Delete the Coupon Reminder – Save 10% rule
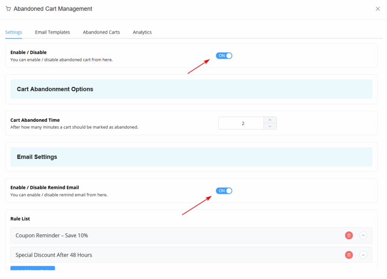 pos(348,235)
